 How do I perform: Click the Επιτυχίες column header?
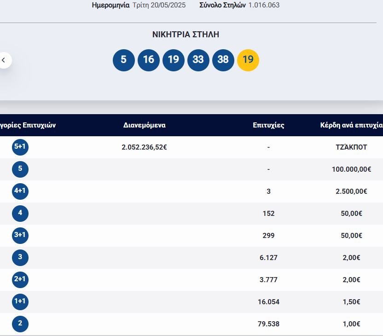point(268,125)
